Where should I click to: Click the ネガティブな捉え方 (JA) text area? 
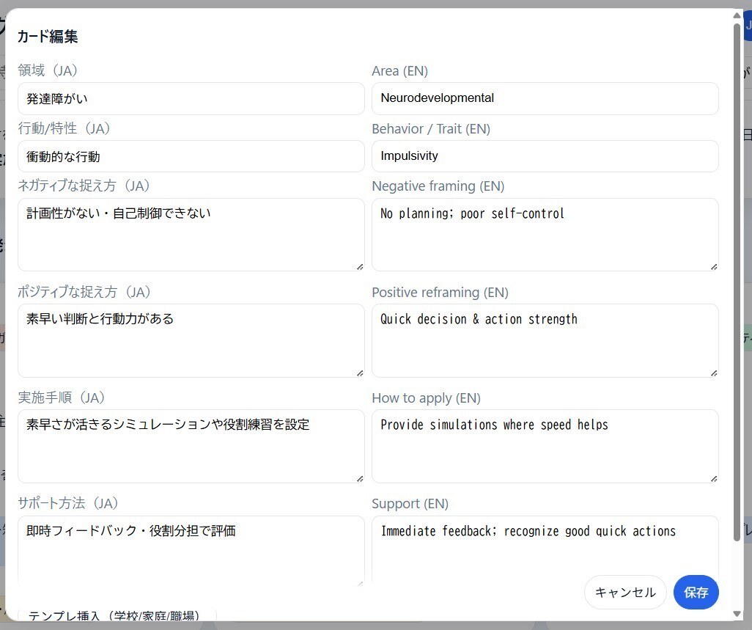click(191, 235)
